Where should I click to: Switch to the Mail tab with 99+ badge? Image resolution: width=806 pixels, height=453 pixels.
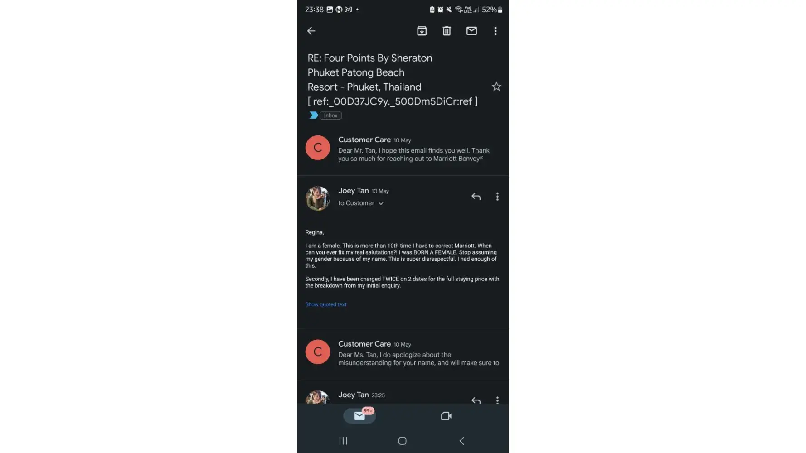click(359, 416)
